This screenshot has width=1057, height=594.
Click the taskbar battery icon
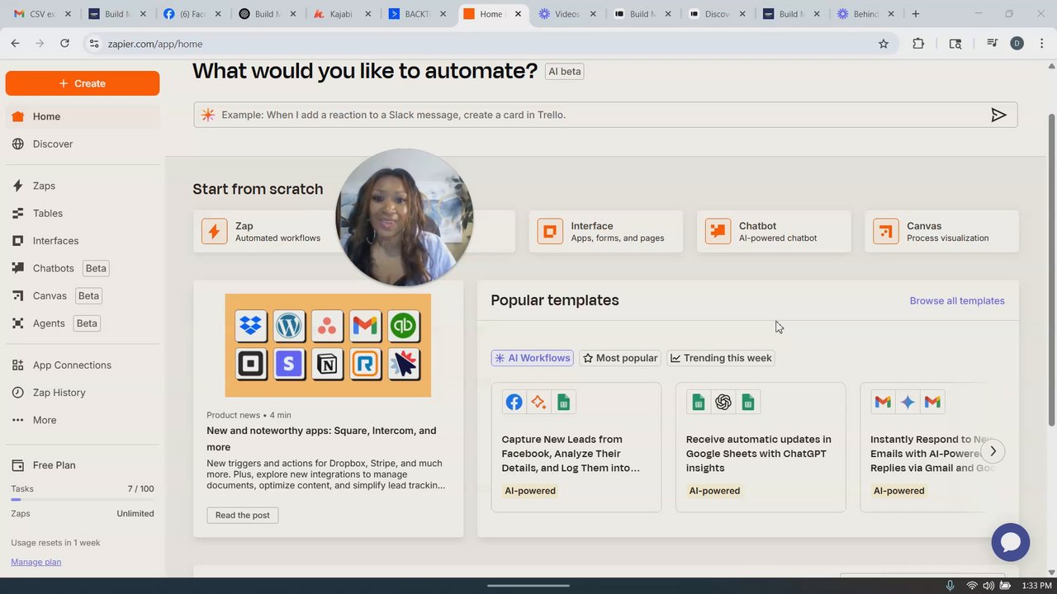[1005, 586]
